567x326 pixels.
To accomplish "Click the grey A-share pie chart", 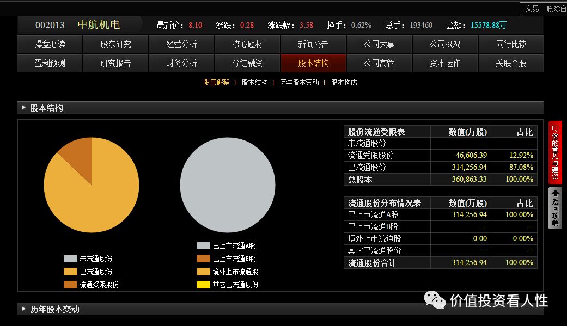I will [228, 185].
